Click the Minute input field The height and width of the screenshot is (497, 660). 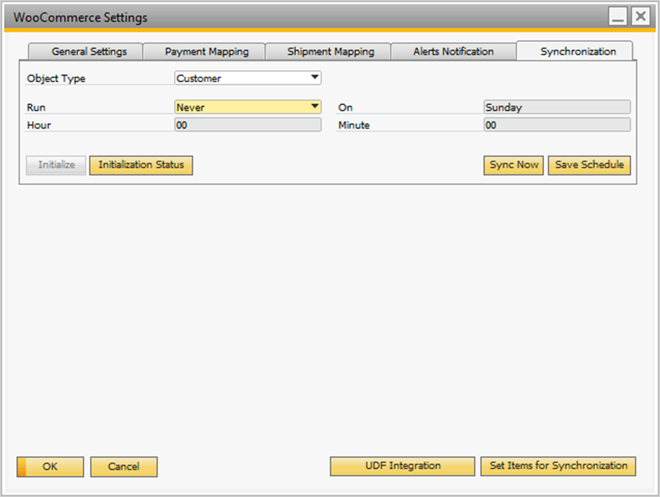tap(556, 125)
